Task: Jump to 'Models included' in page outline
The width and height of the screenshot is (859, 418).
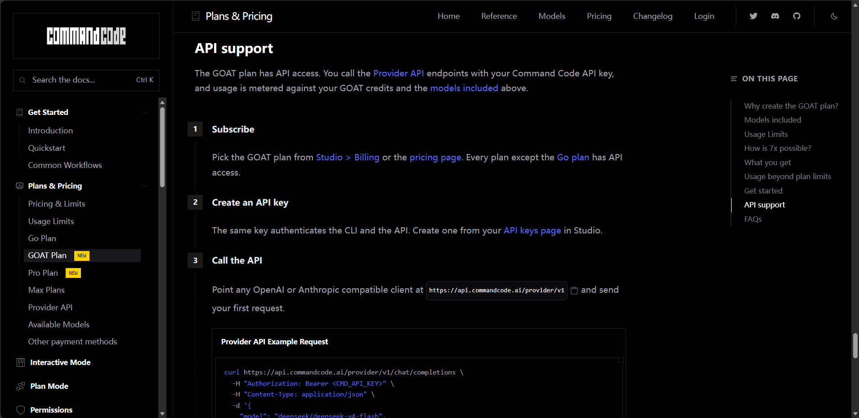Action: click(773, 120)
